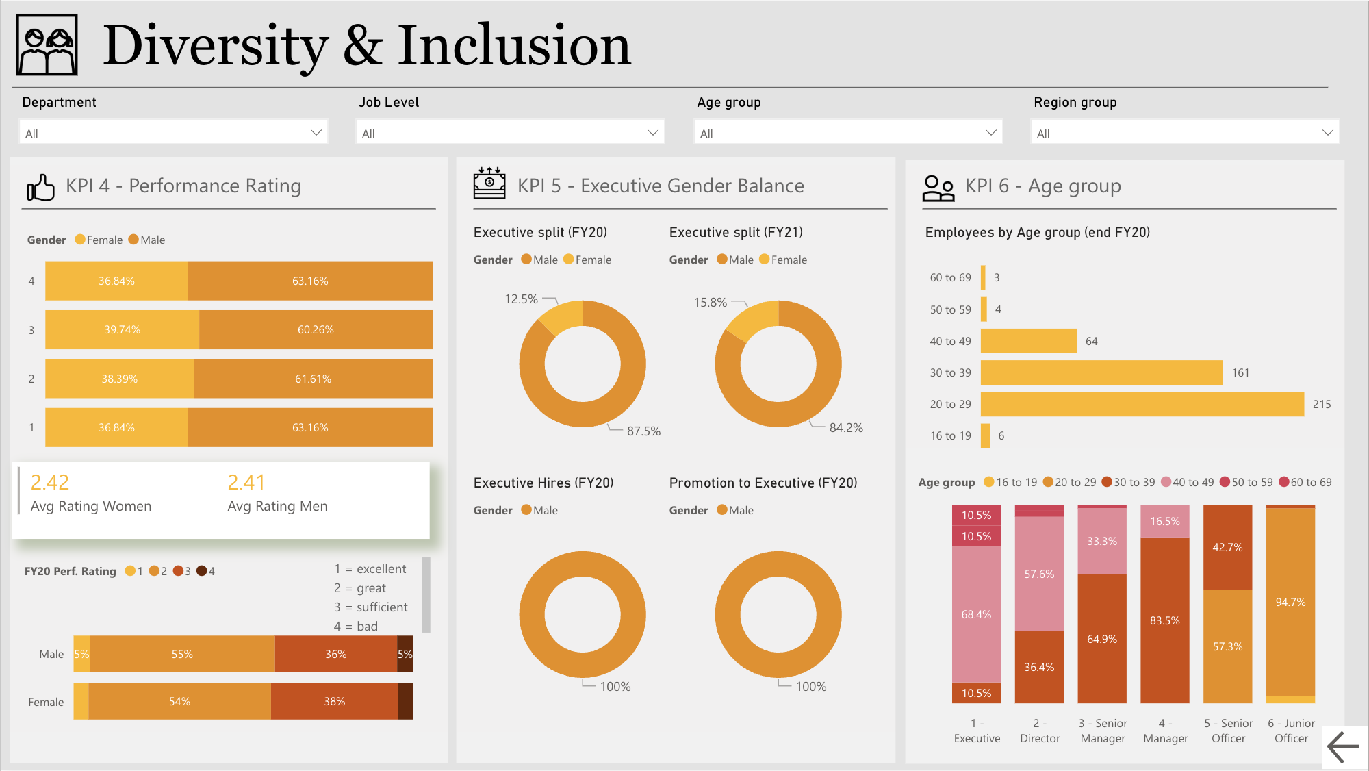This screenshot has width=1369, height=771.
Task: Click the Executive Gender Balance money icon
Action: click(x=489, y=184)
